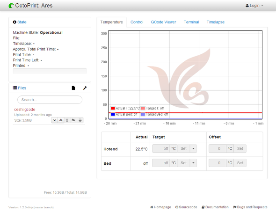Image resolution: width=276 pixels, height=213 pixels.
Task: Open the Timelapse tab
Action: pyautogui.click(x=216, y=22)
